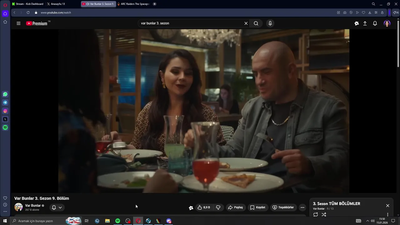This screenshot has height=225, width=400.
Task: Expand the subscription notification bell dropdown
Action: coord(57,207)
